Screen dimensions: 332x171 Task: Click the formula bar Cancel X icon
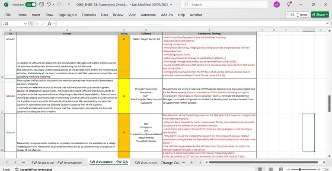pos(37,24)
